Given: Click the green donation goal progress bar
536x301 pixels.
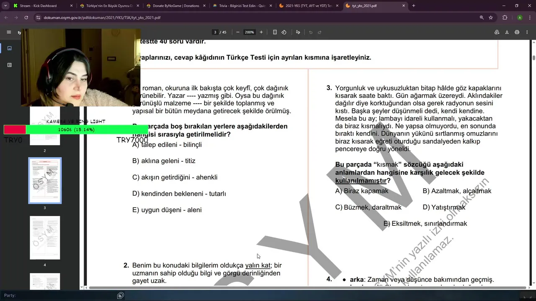Looking at the screenshot, I should click(76, 130).
